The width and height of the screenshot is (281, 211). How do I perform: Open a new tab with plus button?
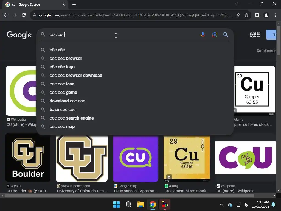pos(74,5)
